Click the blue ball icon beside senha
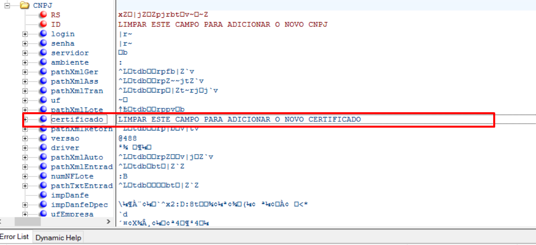This screenshot has width=536, height=245. point(43,43)
